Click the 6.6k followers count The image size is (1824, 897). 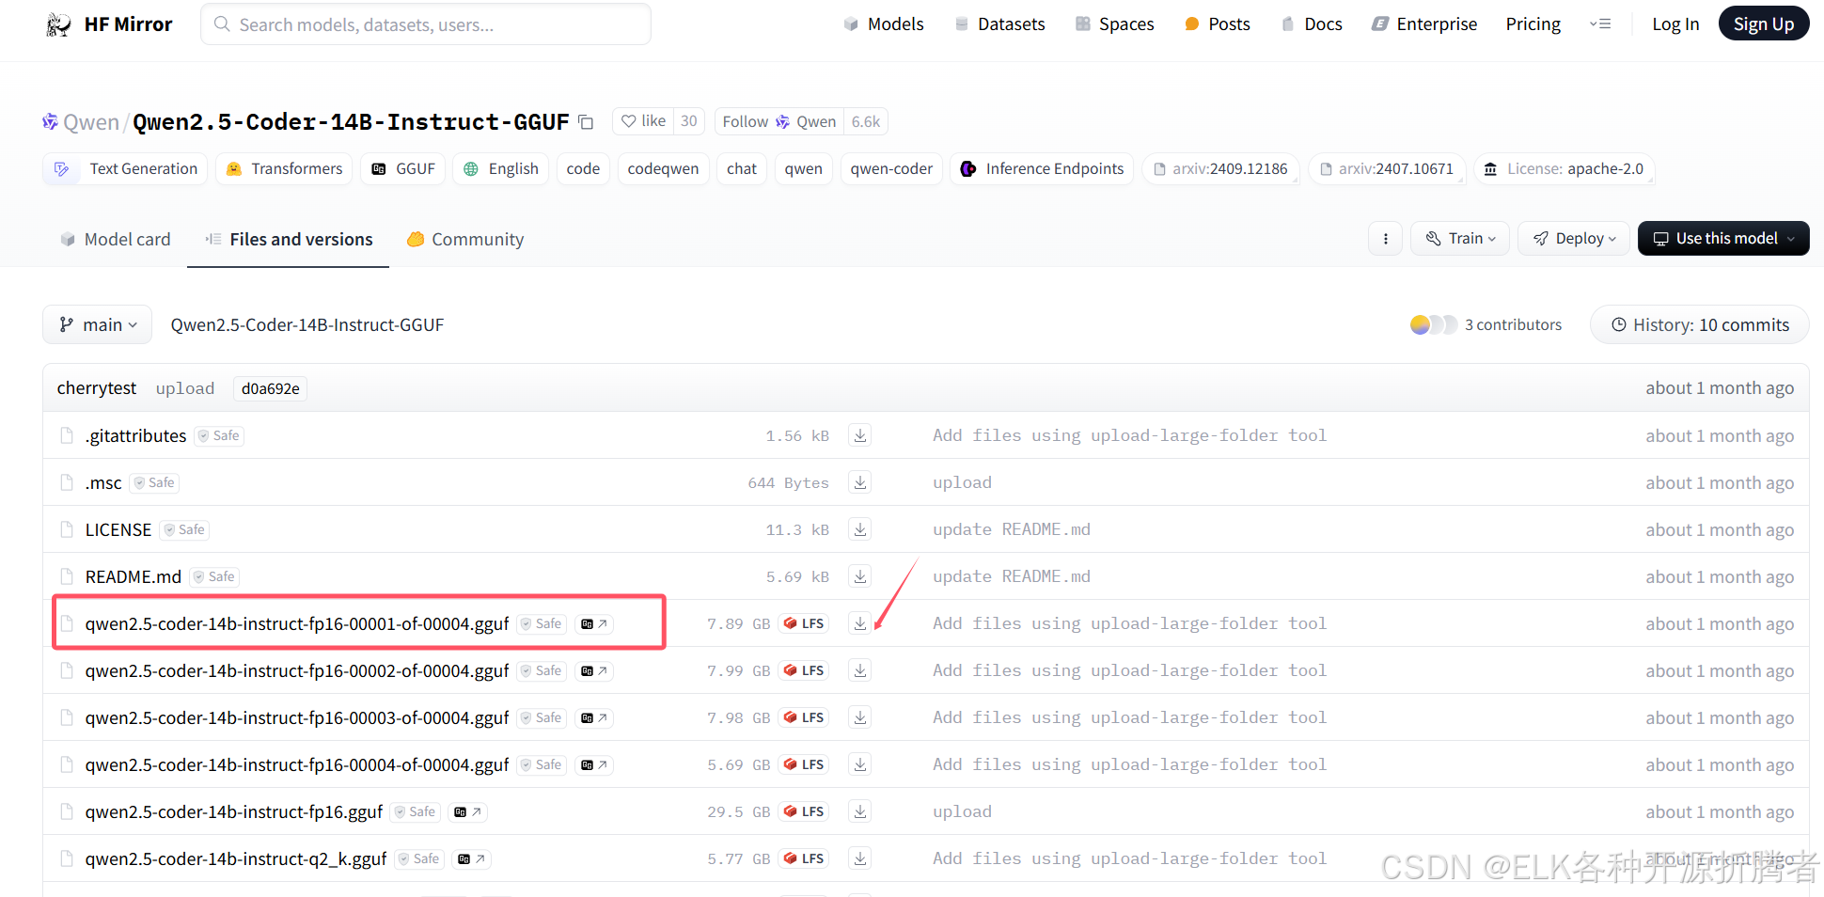[x=866, y=121]
